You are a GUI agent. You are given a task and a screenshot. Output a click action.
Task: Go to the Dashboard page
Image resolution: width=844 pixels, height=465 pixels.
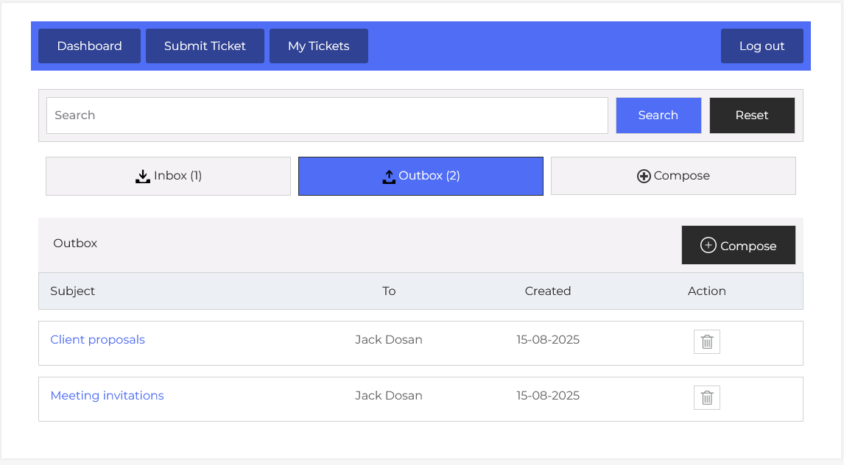point(89,46)
